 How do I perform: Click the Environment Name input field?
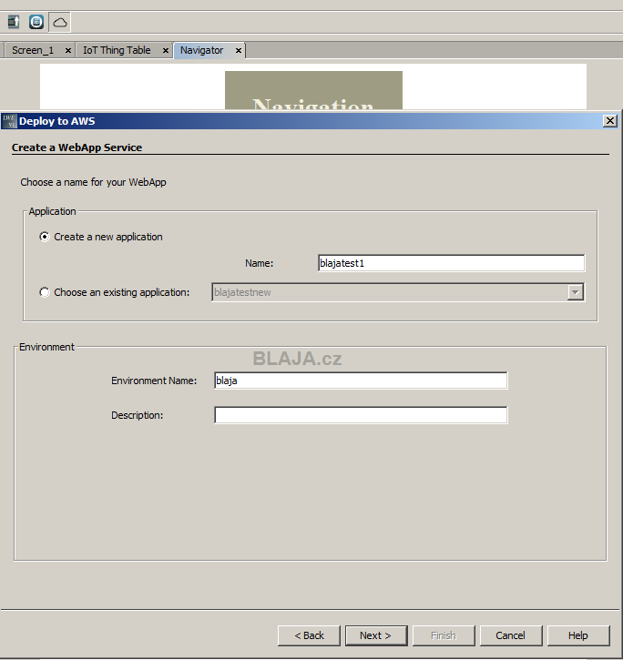click(361, 381)
